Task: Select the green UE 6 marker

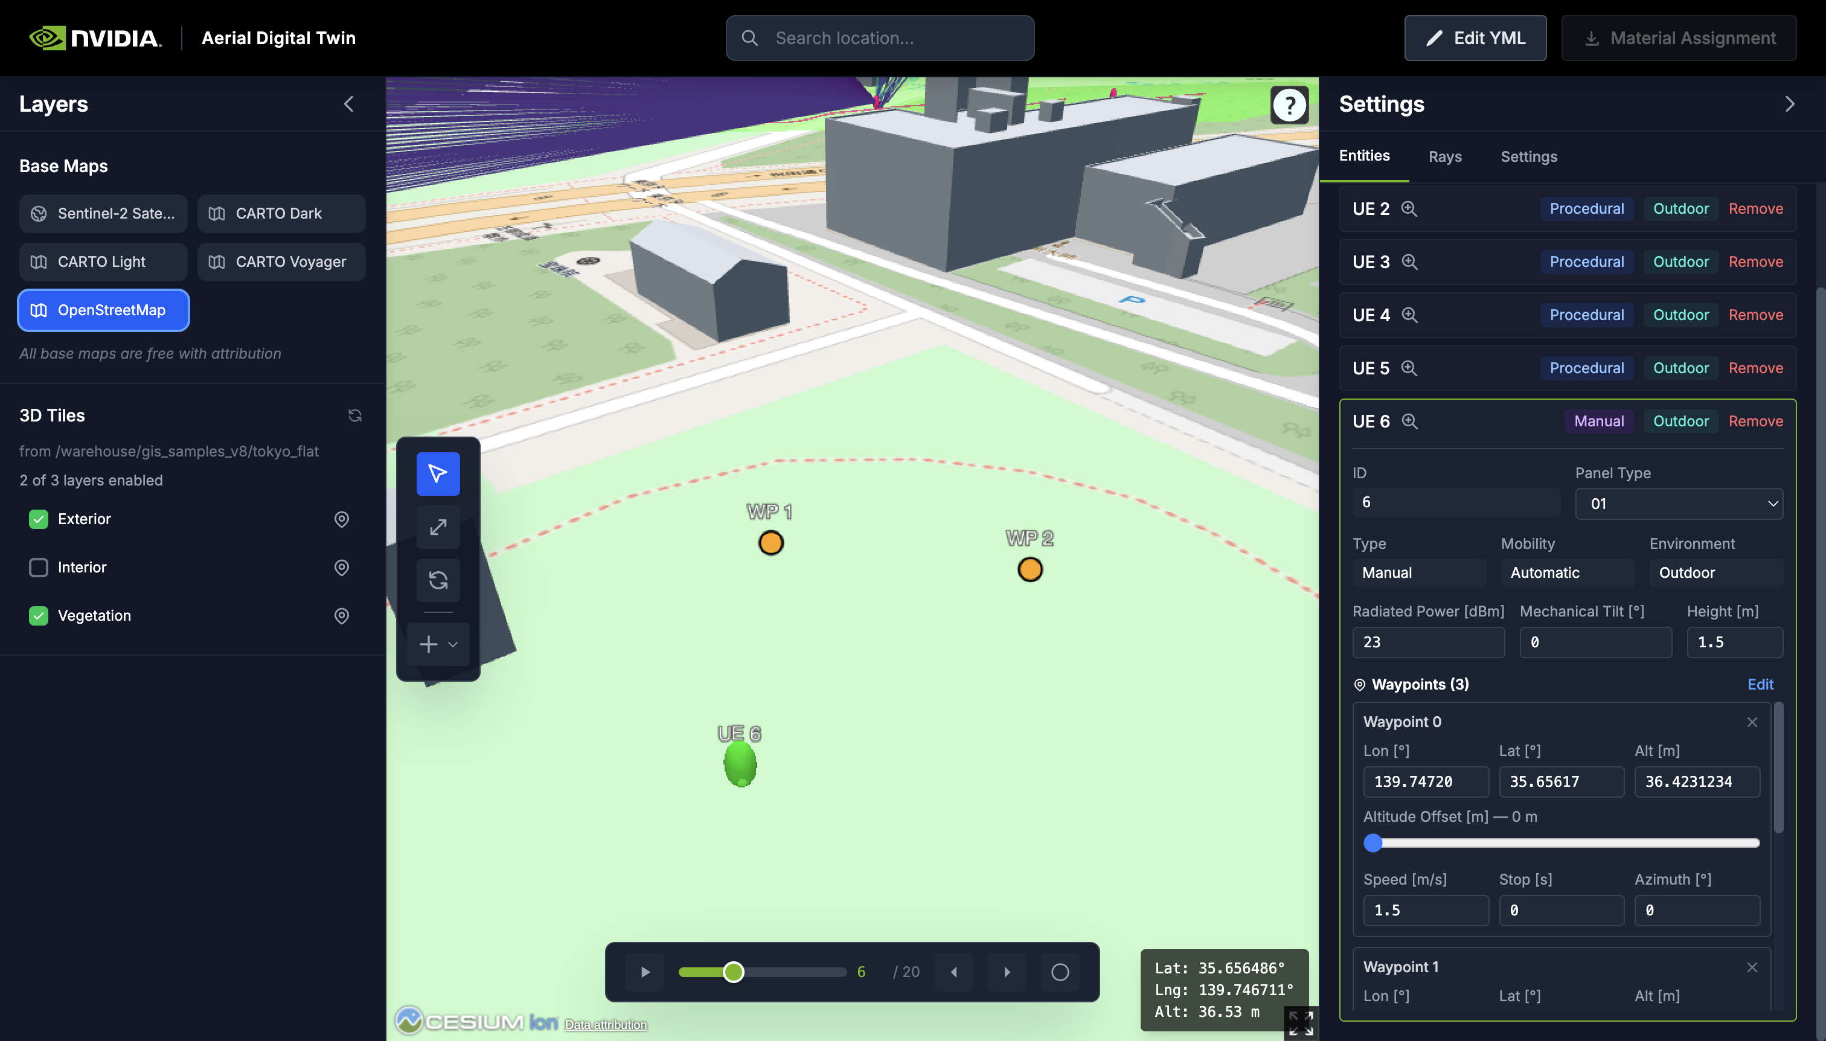Action: pyautogui.click(x=740, y=764)
